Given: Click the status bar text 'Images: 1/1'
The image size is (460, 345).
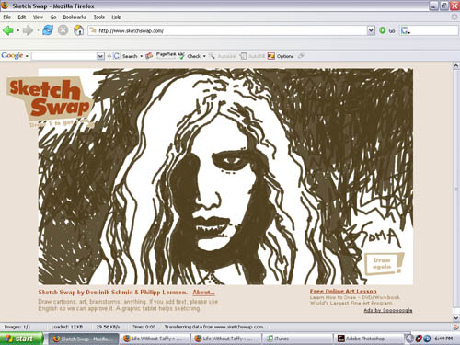Looking at the screenshot, I should coord(17,327).
